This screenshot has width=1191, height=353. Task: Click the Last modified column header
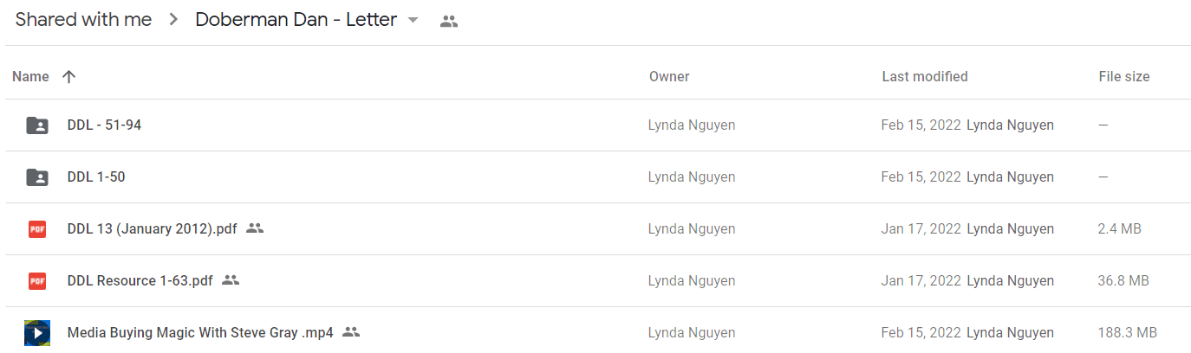[x=925, y=76]
